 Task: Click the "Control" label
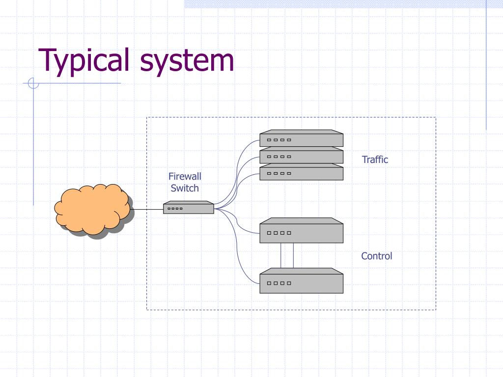tap(377, 256)
